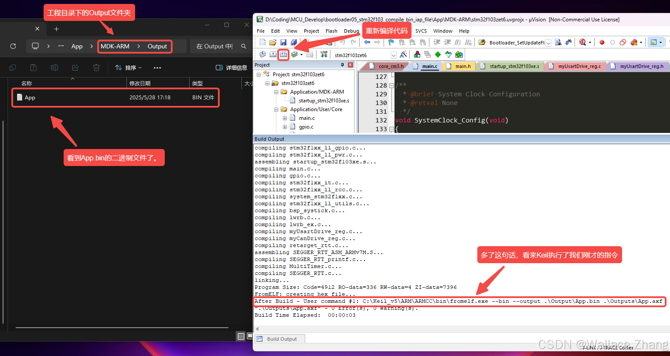Viewport: 670px width, 356px height.
Task: Collapse the Project: stm32f103zet6 tree node
Action: point(259,75)
